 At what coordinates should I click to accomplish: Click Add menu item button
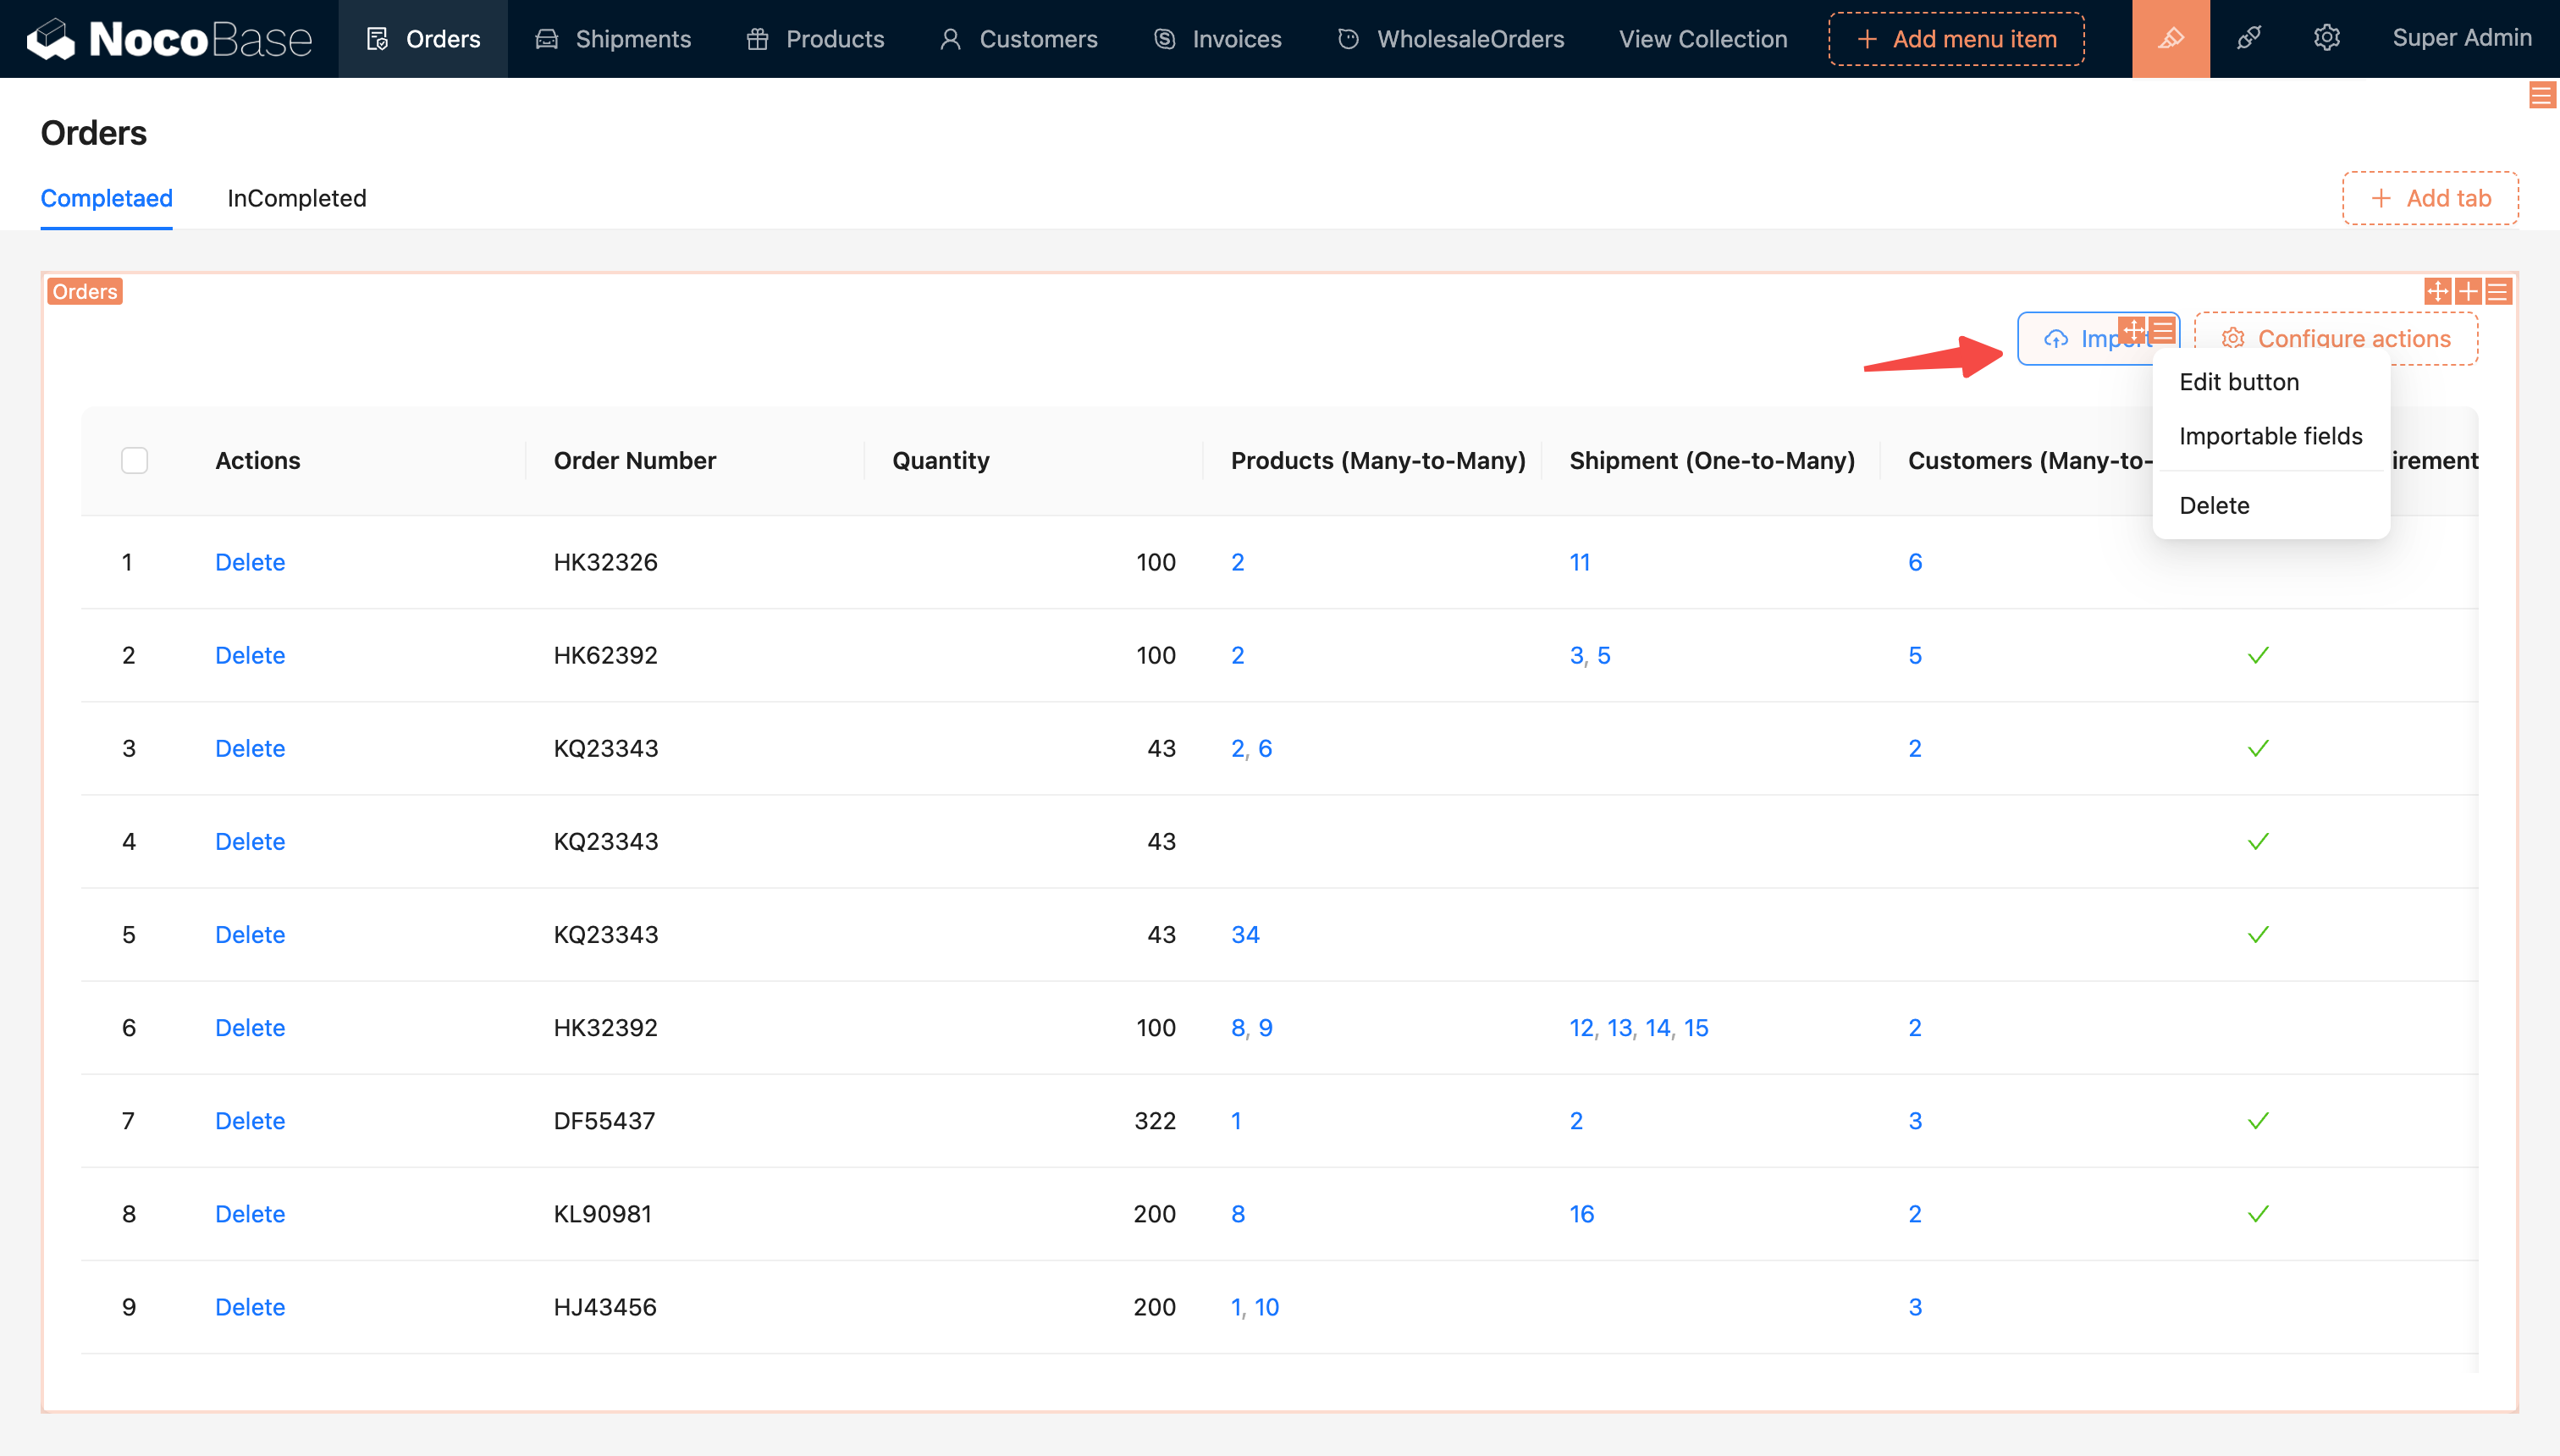tap(1956, 39)
